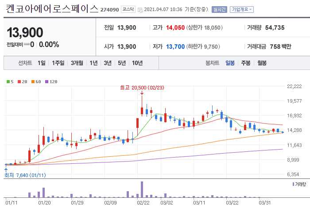Click the 02/22 date axis label
Viewport: 310px width, 212px height.
click(143, 203)
